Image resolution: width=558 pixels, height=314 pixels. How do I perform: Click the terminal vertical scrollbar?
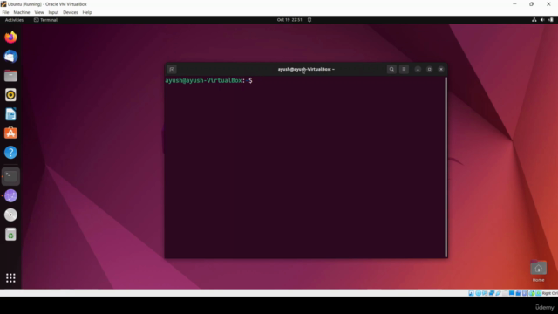coord(446,167)
